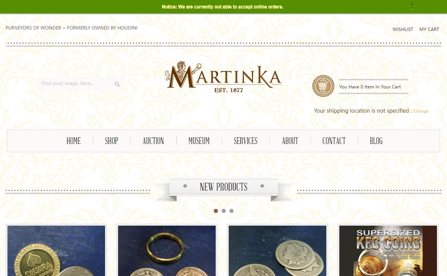
Task: Collapse the green notice bar arrow
Action: coord(412,6)
